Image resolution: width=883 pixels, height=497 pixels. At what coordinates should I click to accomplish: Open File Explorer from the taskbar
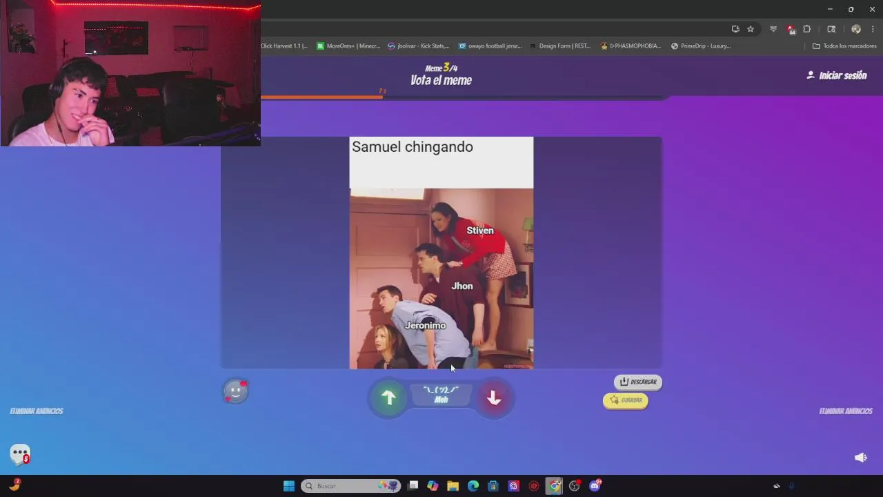[x=453, y=486]
